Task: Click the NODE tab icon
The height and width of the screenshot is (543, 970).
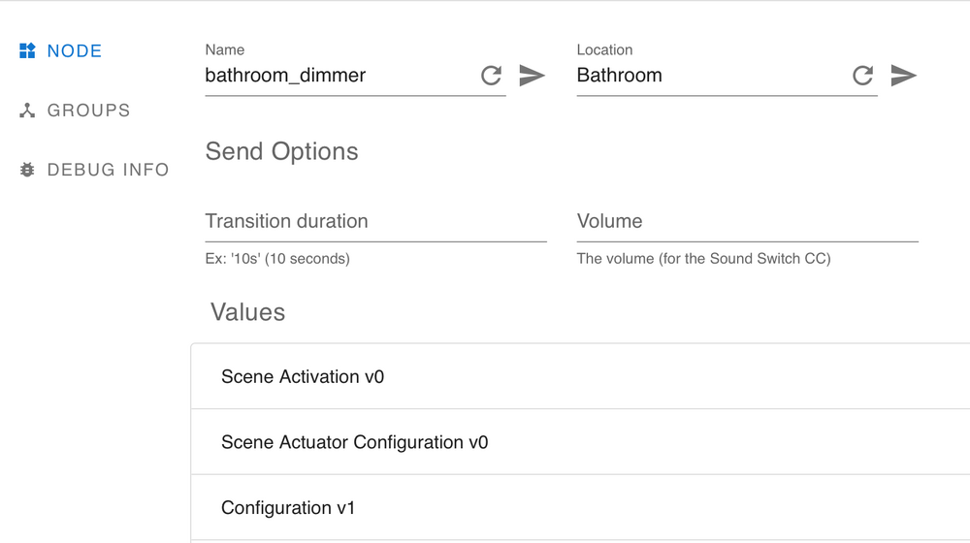Action: click(27, 51)
